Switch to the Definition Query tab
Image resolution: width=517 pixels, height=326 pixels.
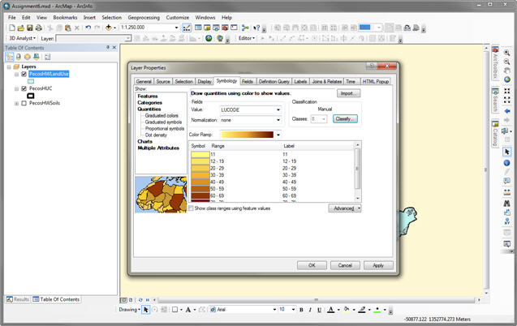(x=274, y=81)
